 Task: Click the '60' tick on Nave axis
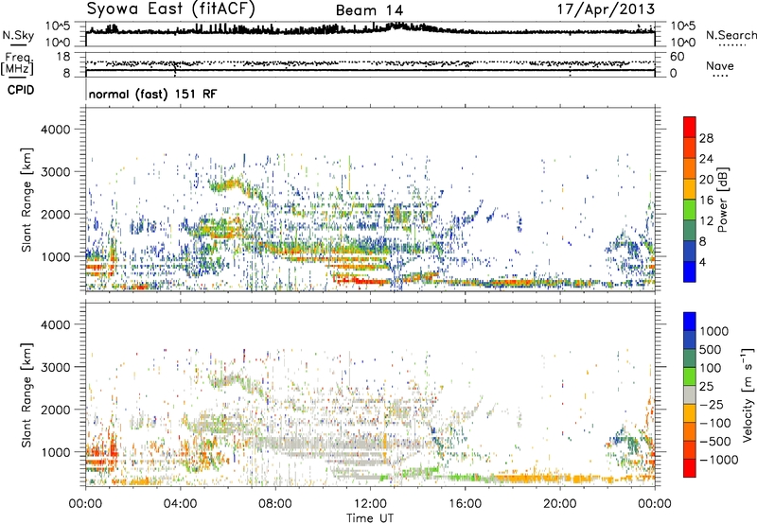pyautogui.click(x=677, y=57)
